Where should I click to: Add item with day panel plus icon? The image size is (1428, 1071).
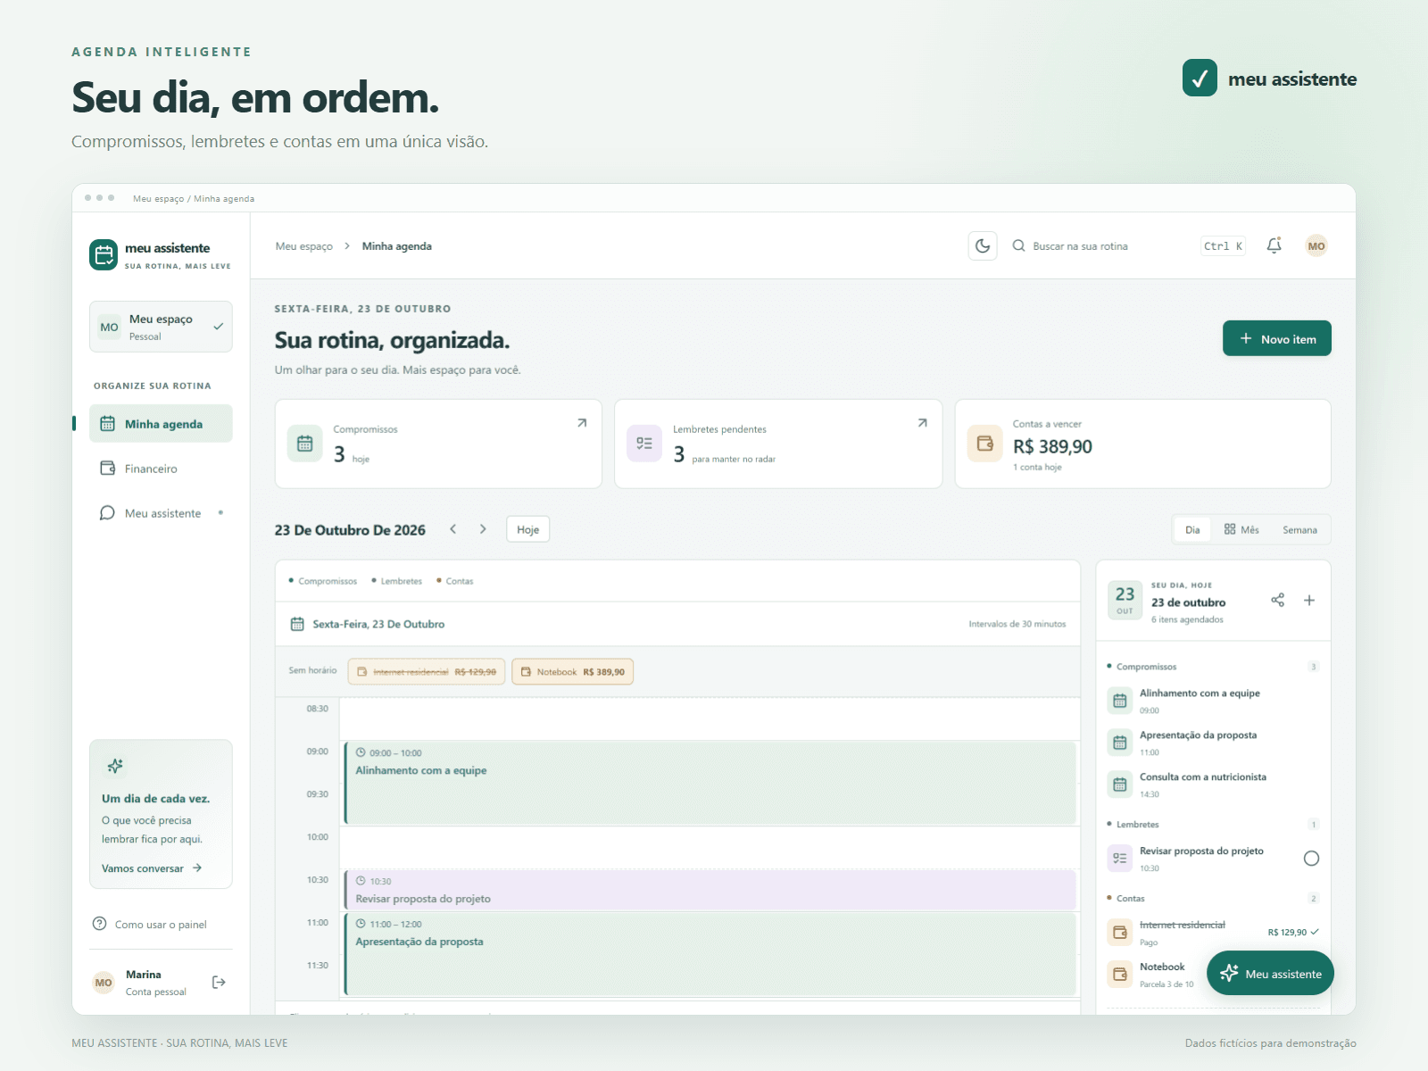click(x=1309, y=601)
